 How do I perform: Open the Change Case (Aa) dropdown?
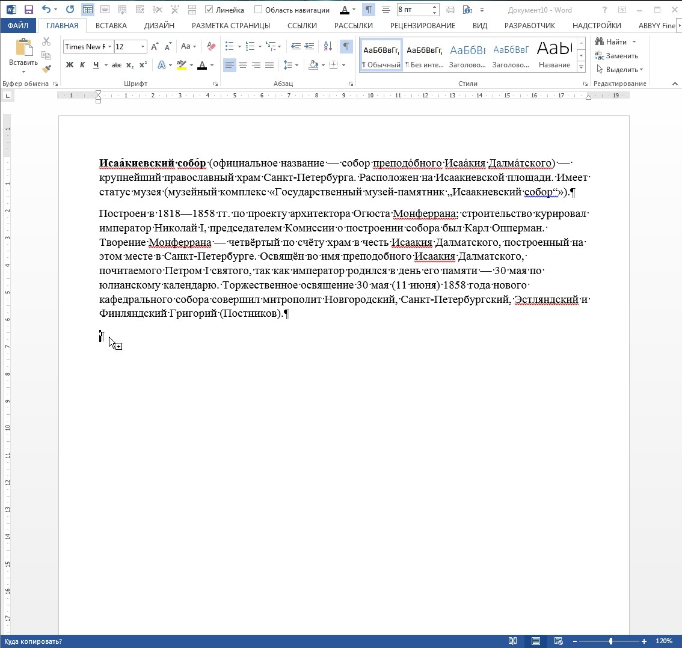pos(188,46)
